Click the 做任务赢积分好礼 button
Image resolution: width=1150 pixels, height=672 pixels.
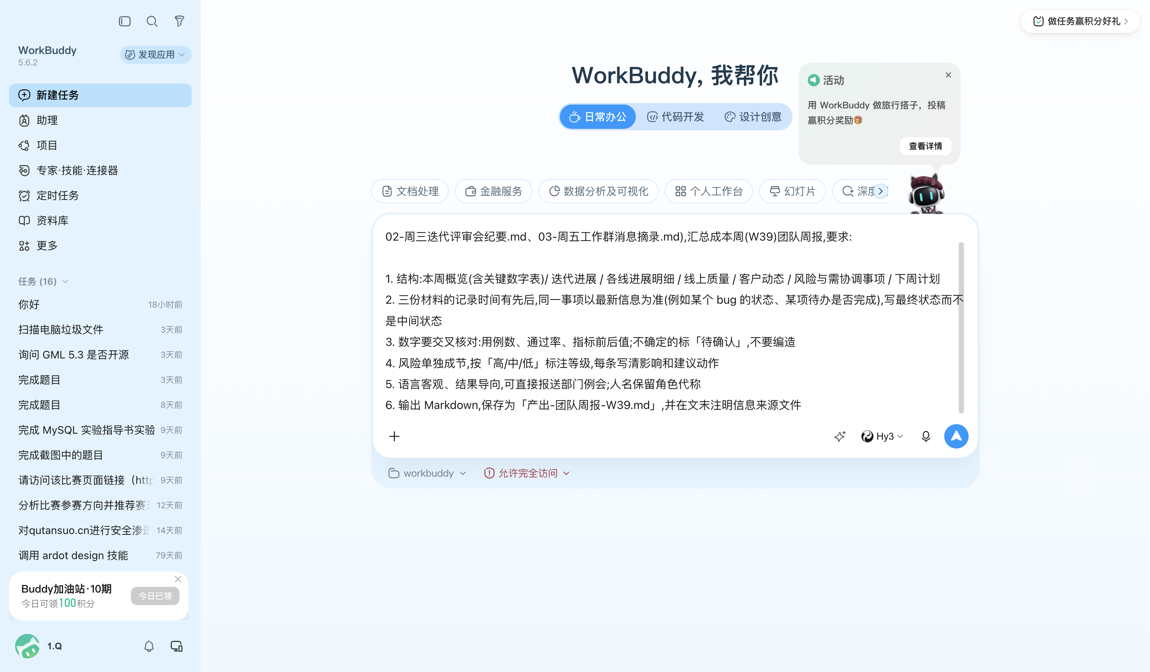[1080, 21]
